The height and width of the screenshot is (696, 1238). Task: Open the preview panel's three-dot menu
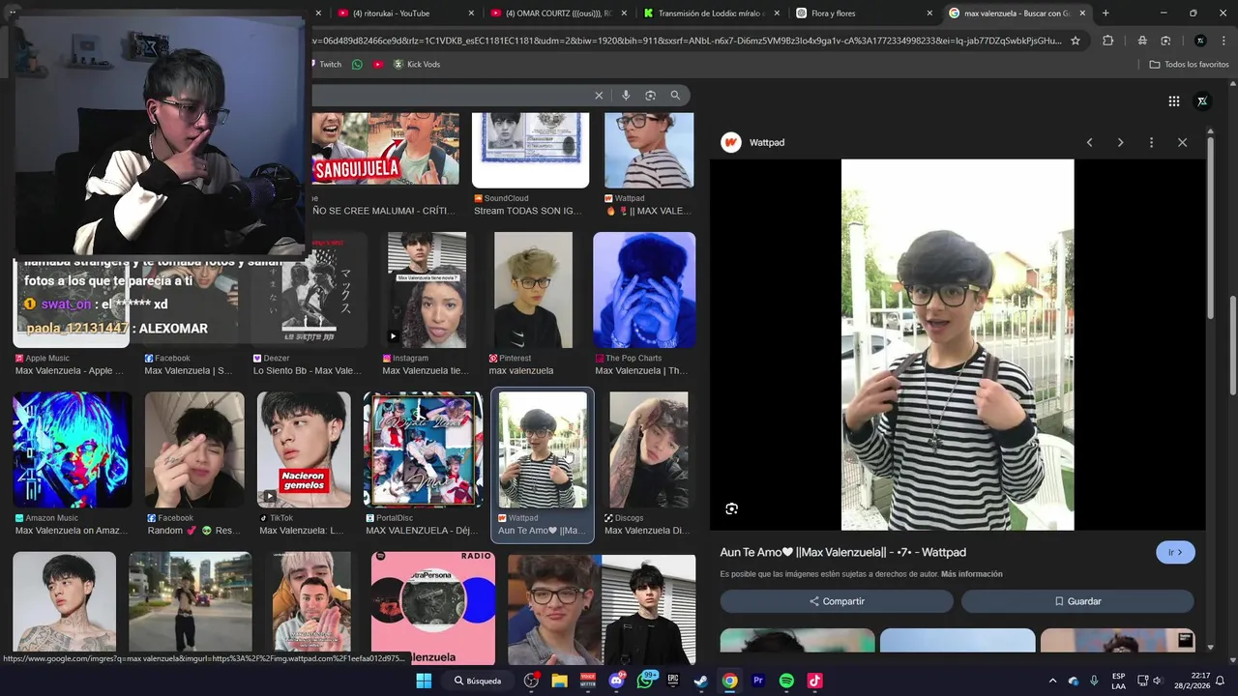pyautogui.click(x=1151, y=142)
